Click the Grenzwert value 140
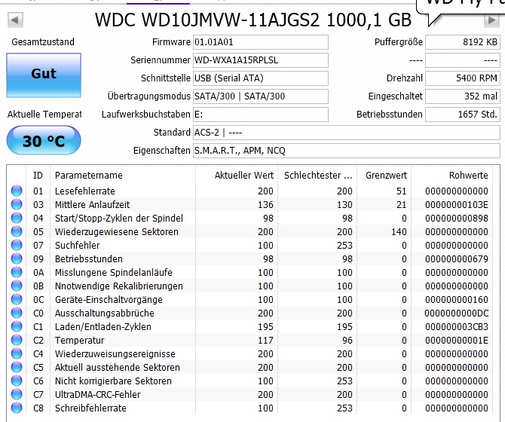The width and height of the screenshot is (505, 422). coord(399,232)
